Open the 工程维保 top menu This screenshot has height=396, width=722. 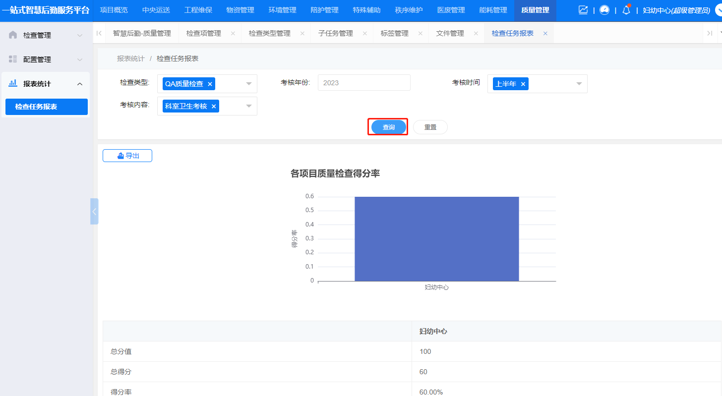point(198,10)
